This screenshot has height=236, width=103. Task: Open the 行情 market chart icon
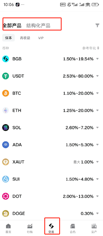coord(30,226)
